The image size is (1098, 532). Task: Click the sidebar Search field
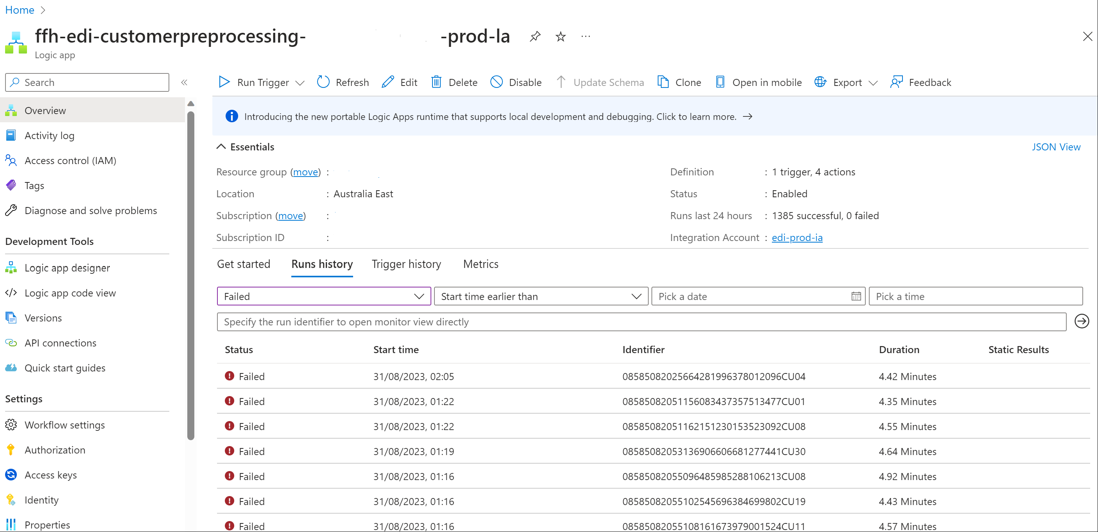87,83
